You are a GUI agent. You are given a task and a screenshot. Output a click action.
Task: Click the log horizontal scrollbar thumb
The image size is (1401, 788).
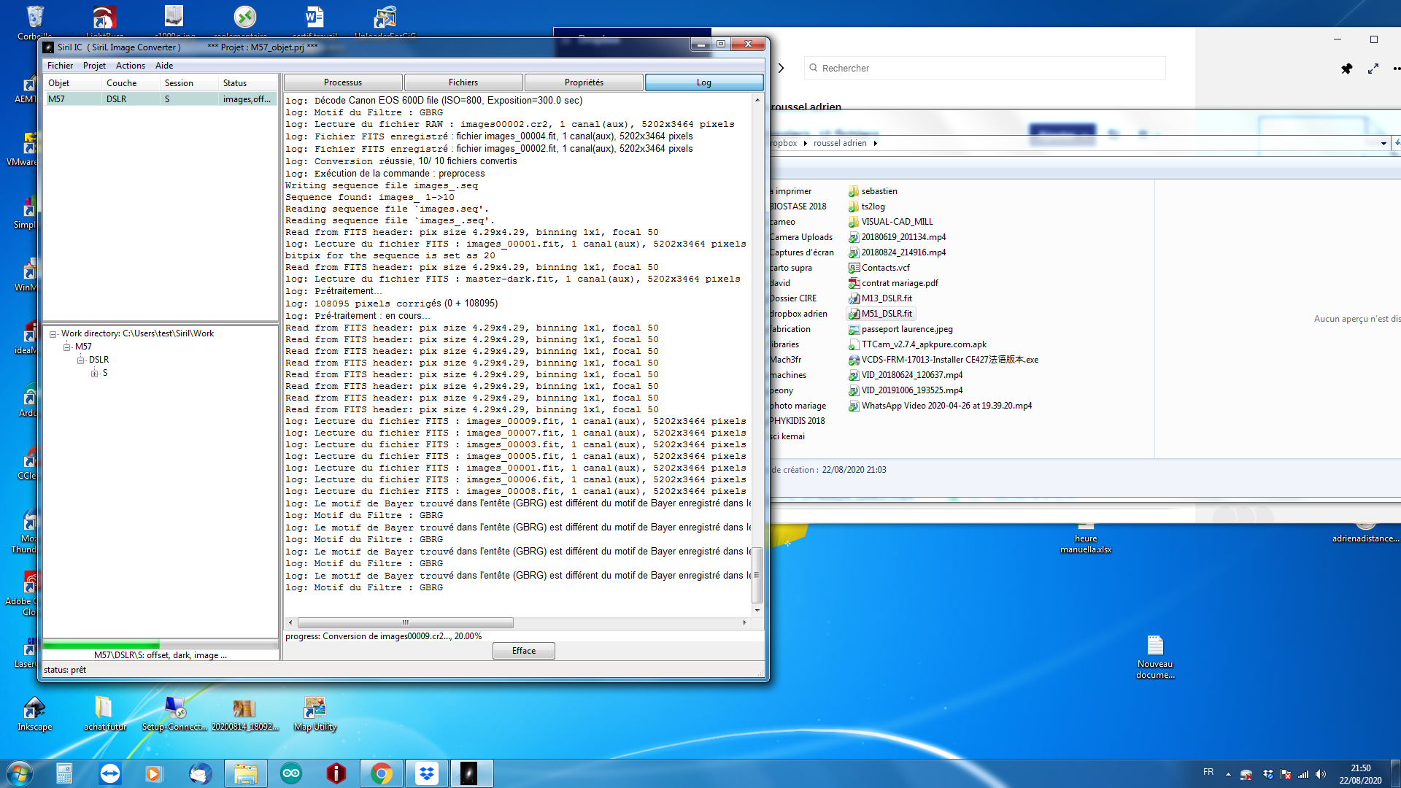pos(405,623)
